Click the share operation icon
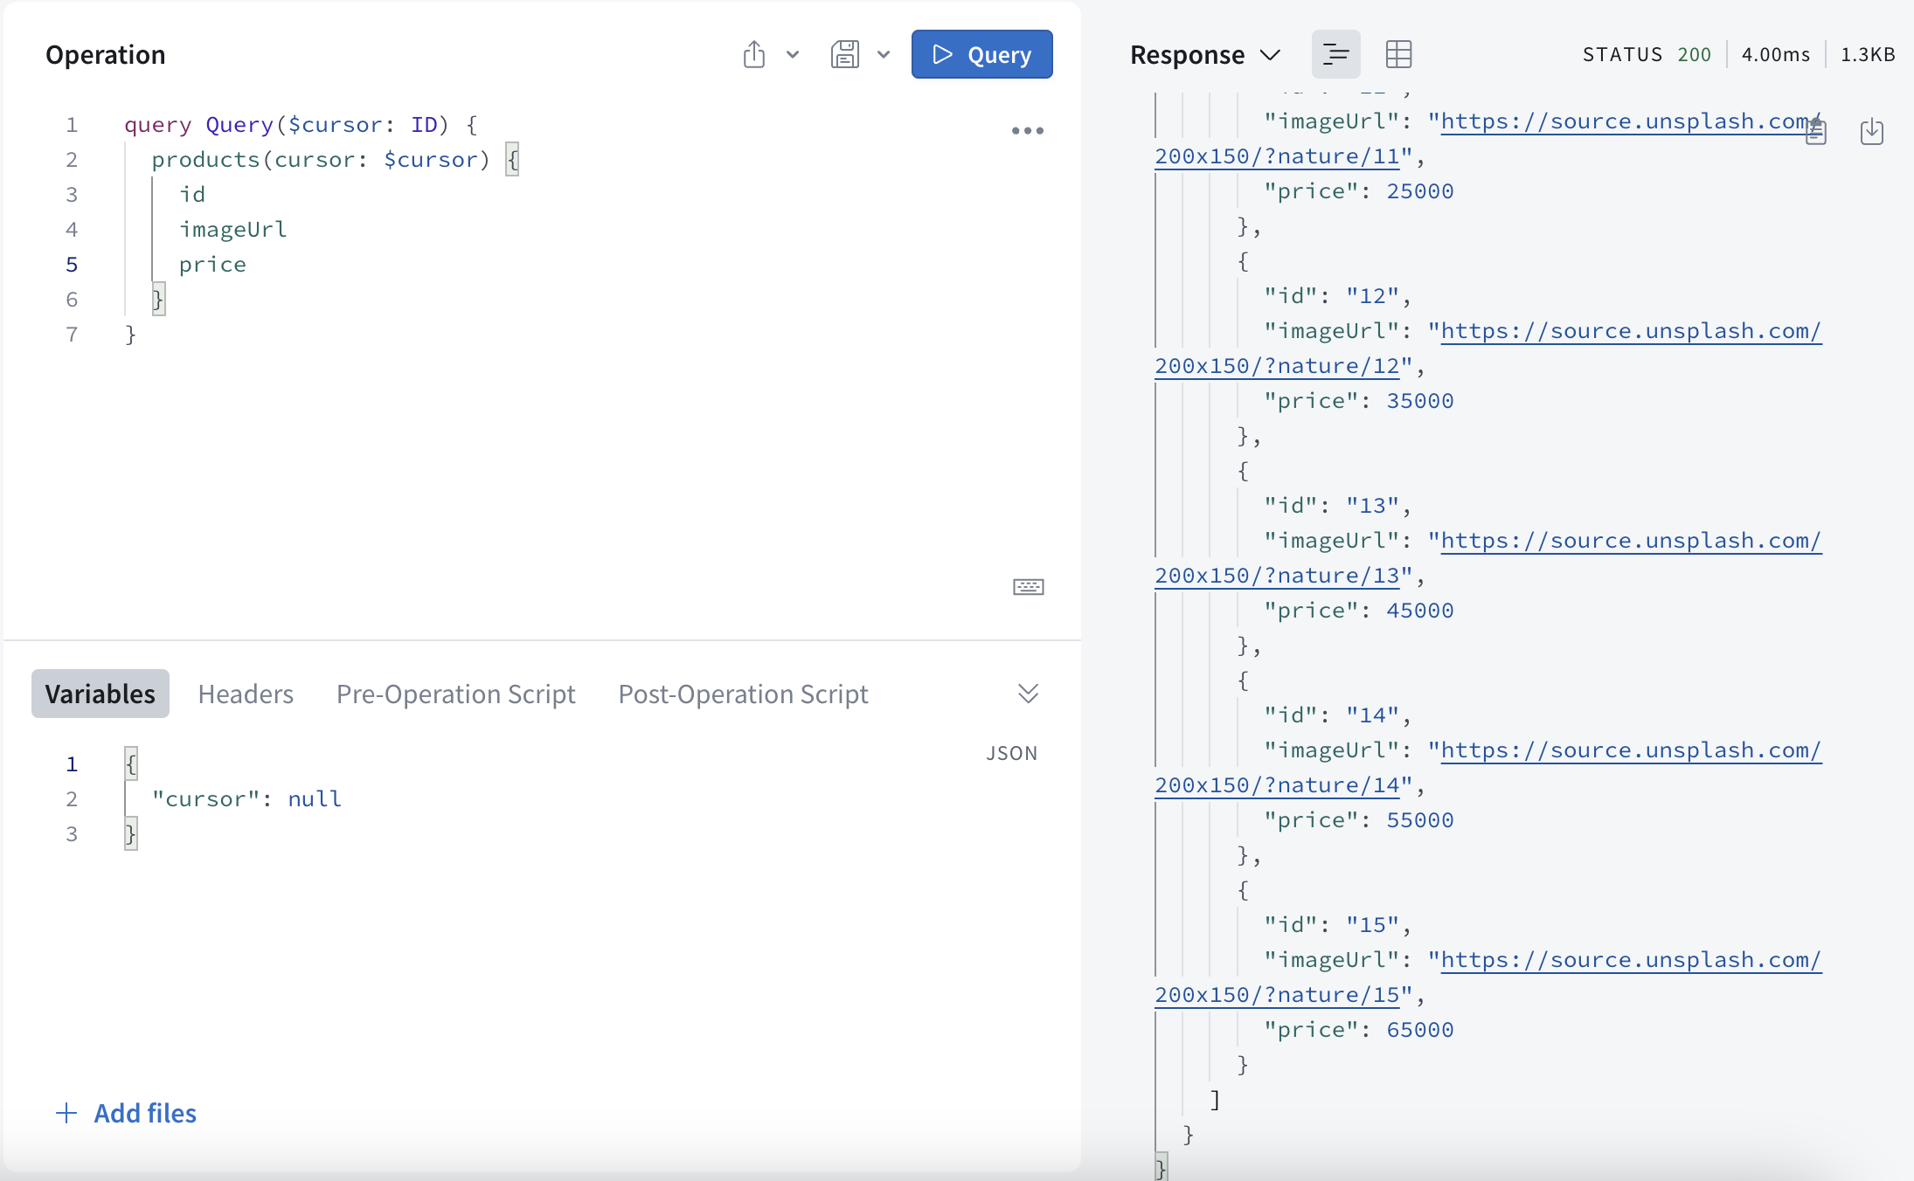Viewport: 1914px width, 1181px height. pos(753,54)
